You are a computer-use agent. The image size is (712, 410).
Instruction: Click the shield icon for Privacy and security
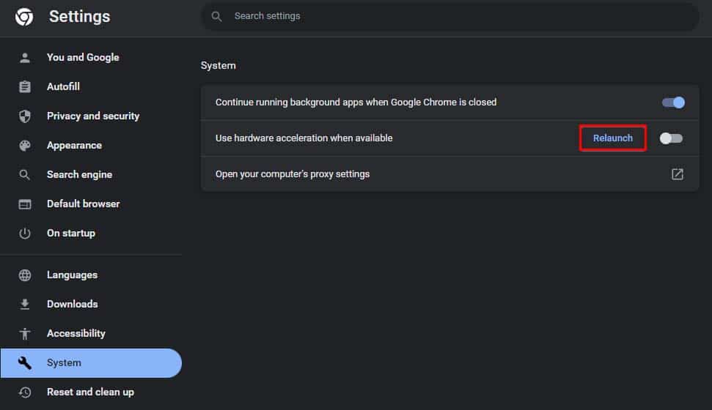[25, 116]
